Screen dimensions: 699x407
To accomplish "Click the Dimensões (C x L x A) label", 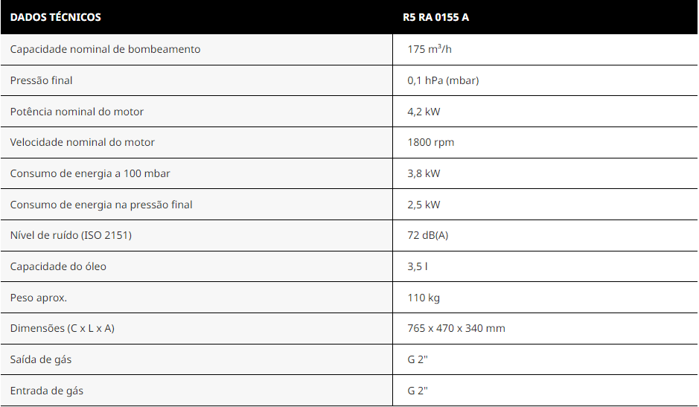I will (63, 329).
